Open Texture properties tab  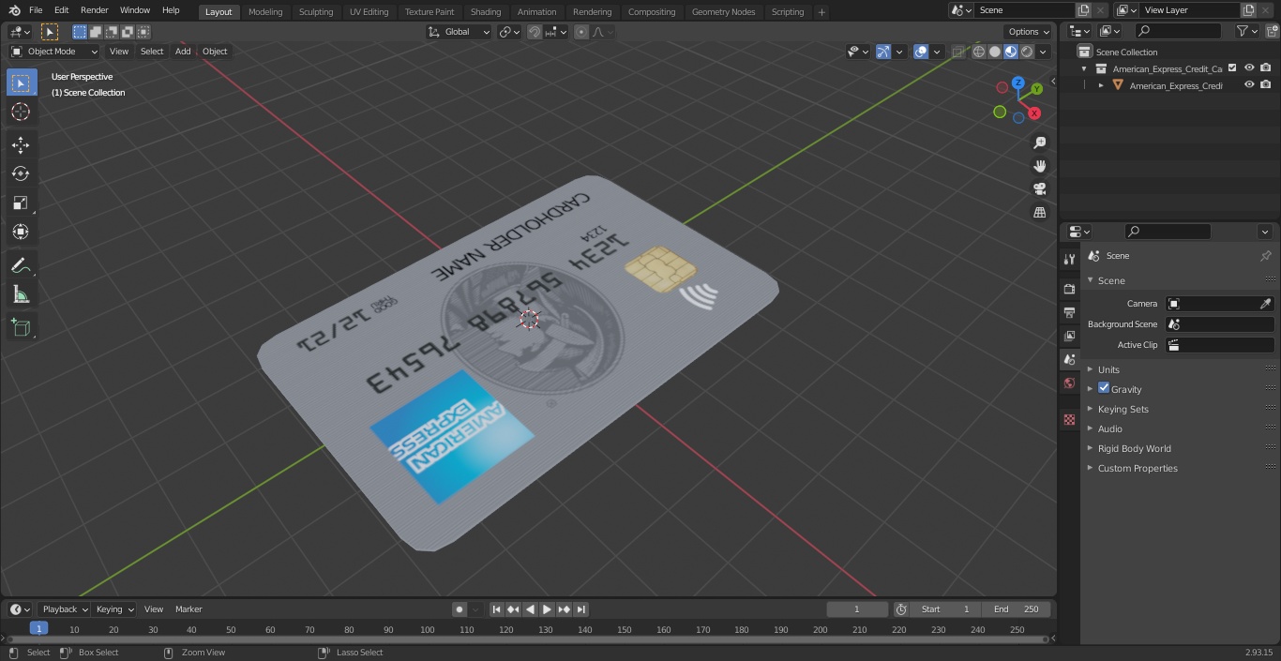[1069, 419]
